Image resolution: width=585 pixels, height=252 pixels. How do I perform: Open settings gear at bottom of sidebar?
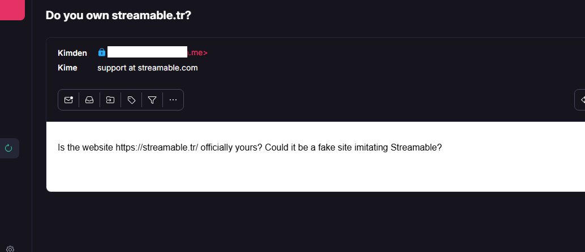pyautogui.click(x=10, y=249)
